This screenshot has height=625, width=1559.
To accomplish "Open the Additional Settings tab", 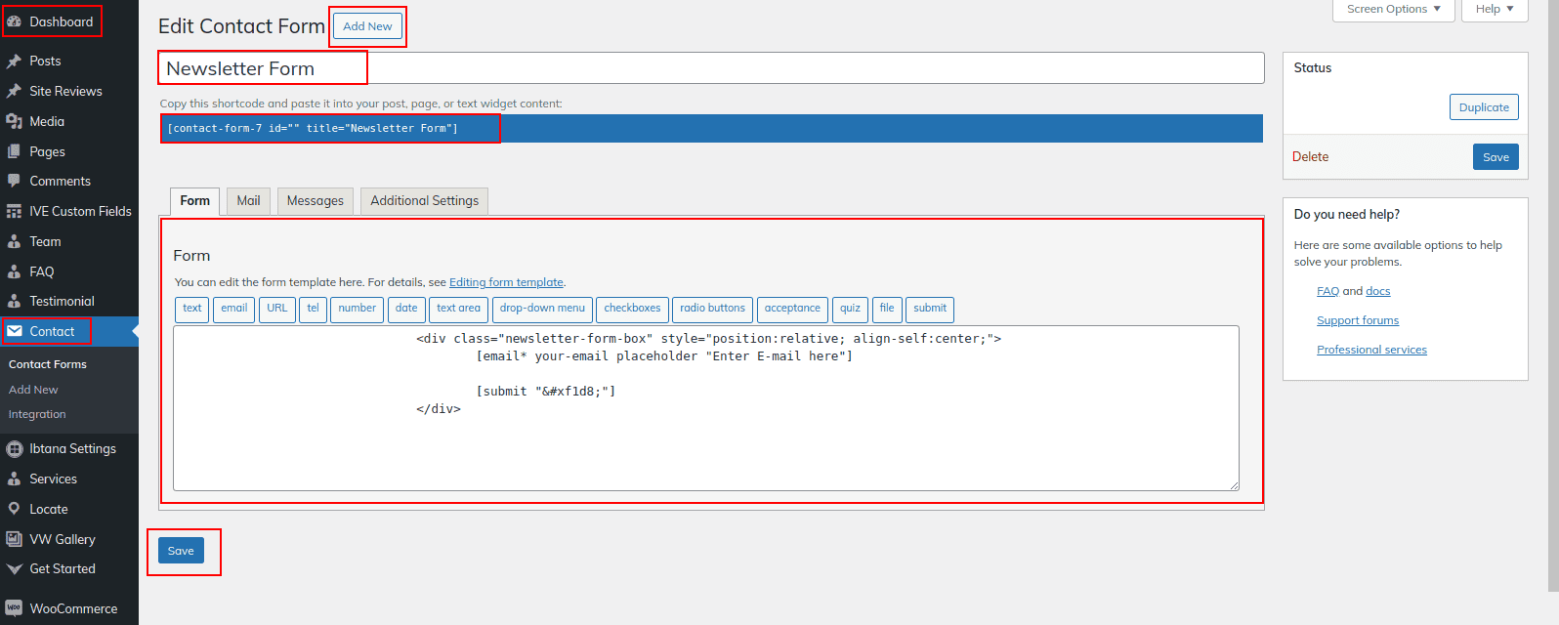I will tap(424, 201).
